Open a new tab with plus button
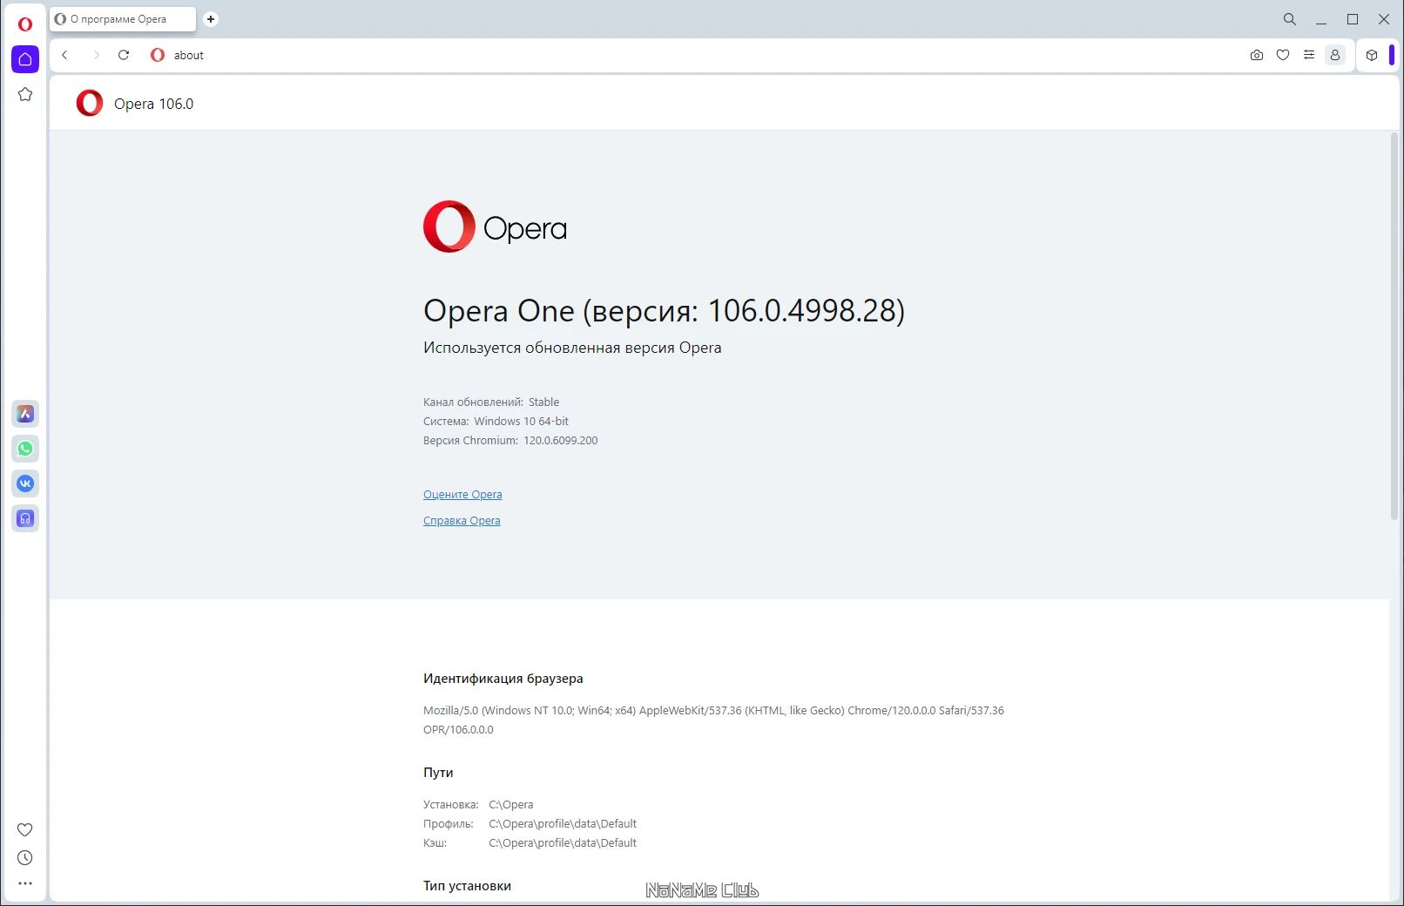The width and height of the screenshot is (1404, 906). (211, 19)
